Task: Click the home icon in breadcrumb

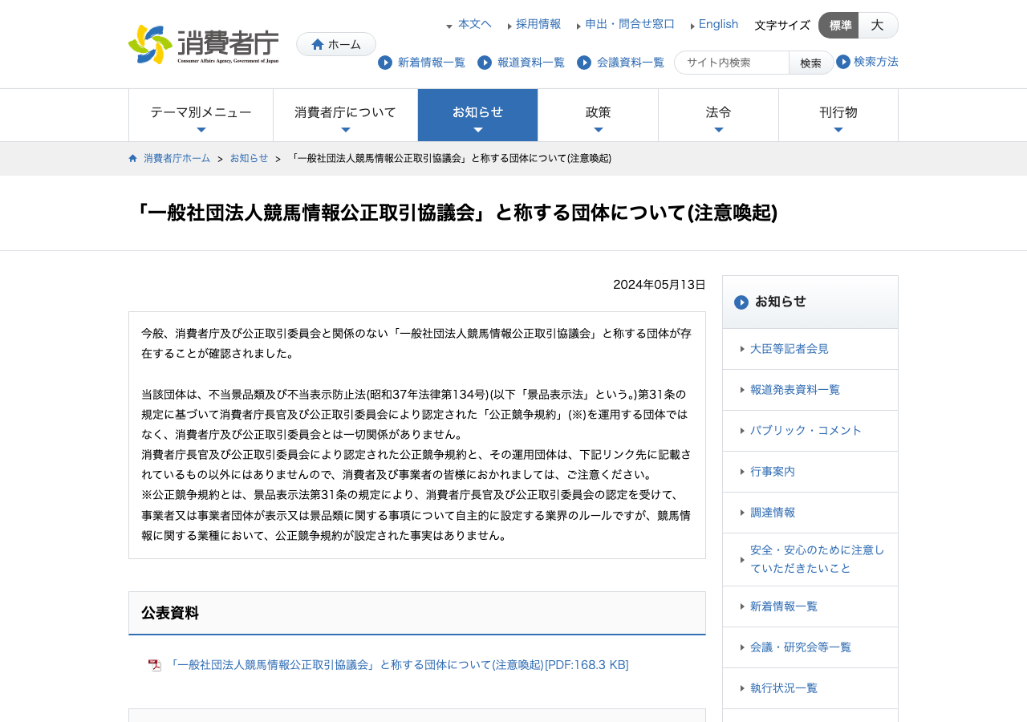Action: click(133, 158)
